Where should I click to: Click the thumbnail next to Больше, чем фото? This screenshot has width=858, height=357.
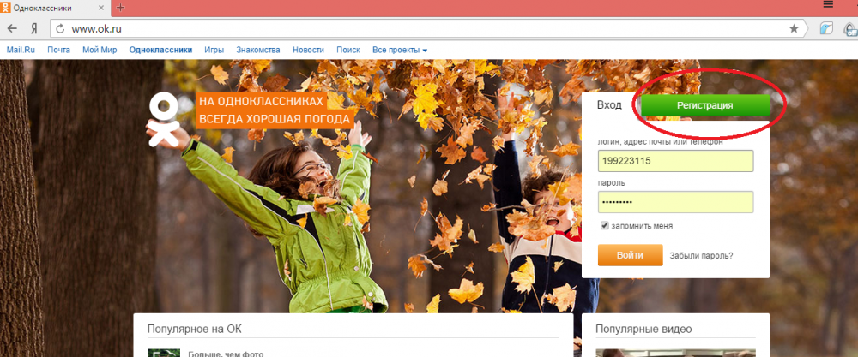click(x=164, y=353)
